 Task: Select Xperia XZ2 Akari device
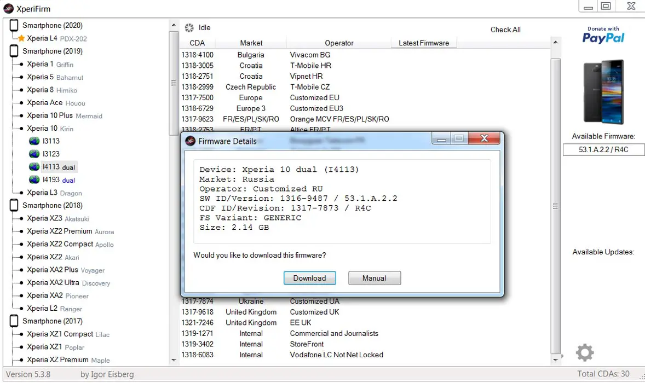[x=53, y=257]
